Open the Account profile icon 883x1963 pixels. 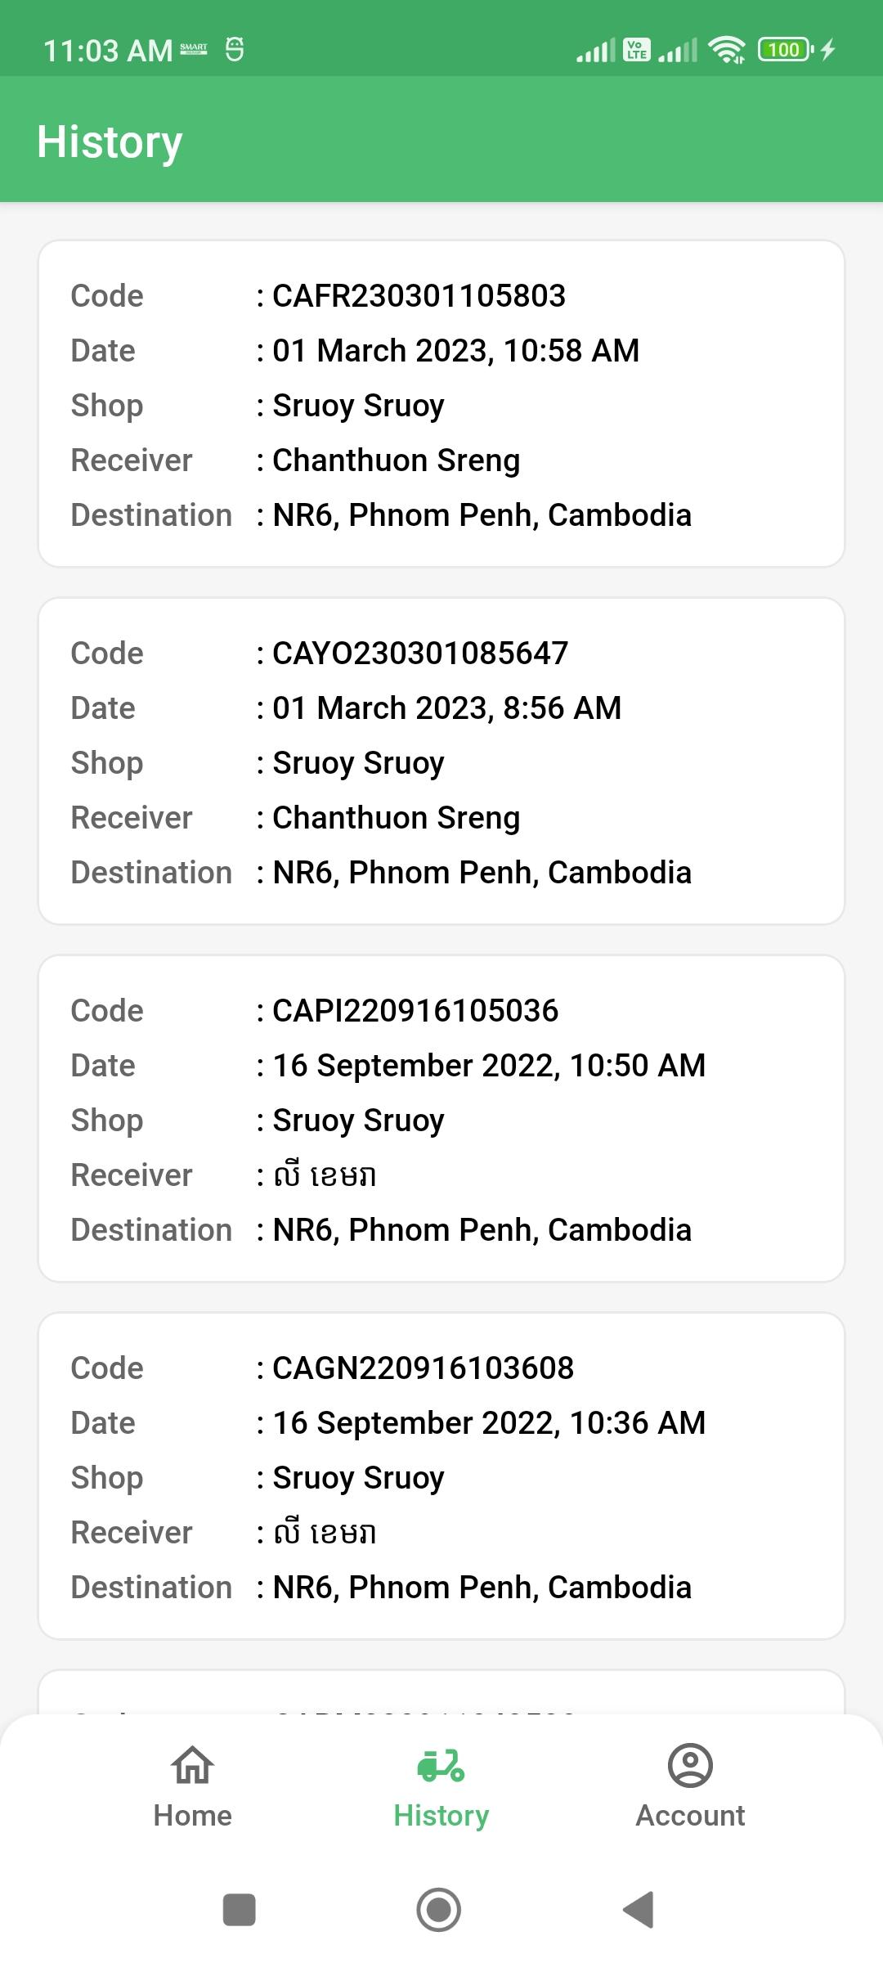690,1765
